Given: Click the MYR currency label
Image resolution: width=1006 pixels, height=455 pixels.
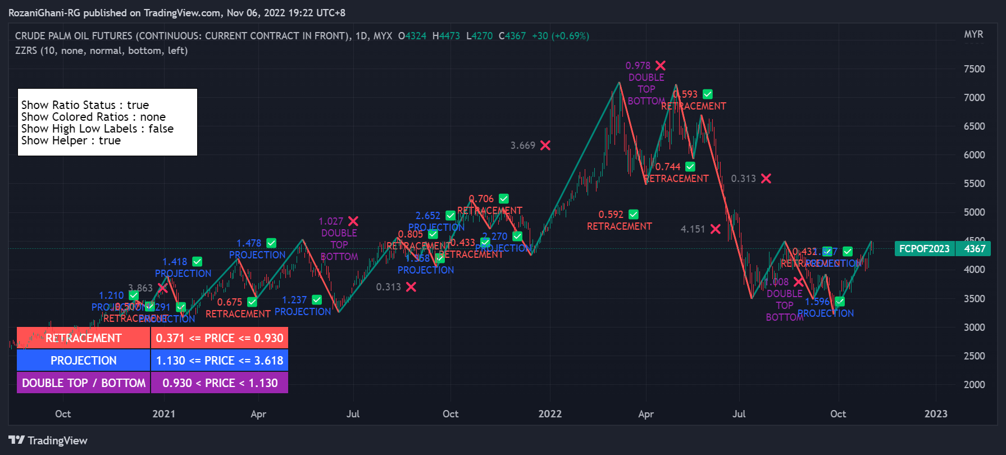Looking at the screenshot, I should click(x=973, y=34).
